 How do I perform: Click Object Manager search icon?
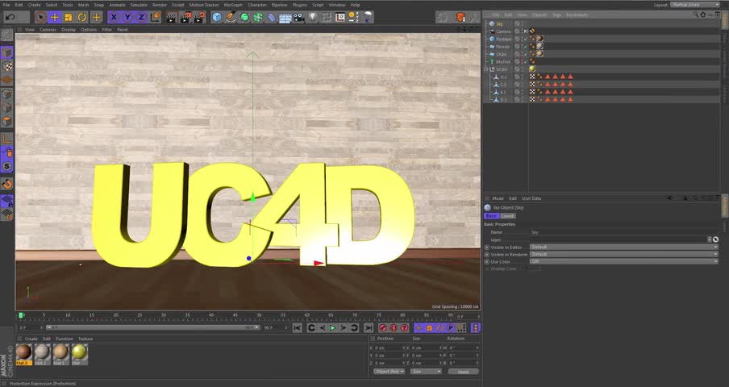696,15
